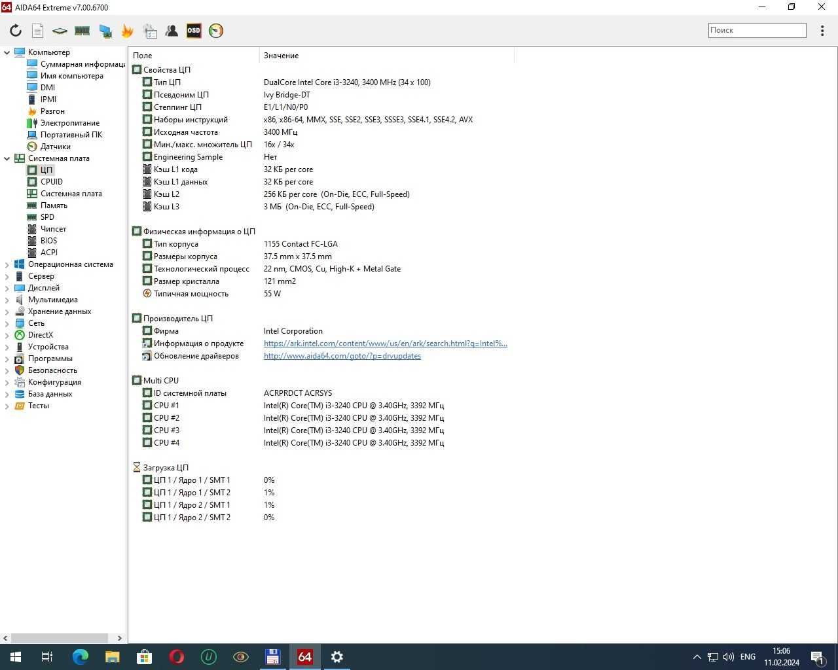Select the Безопасность tree item
The image size is (838, 670).
52,370
